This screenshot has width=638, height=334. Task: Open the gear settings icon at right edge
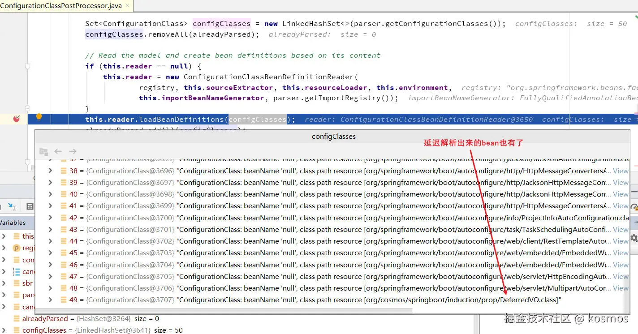(x=634, y=238)
